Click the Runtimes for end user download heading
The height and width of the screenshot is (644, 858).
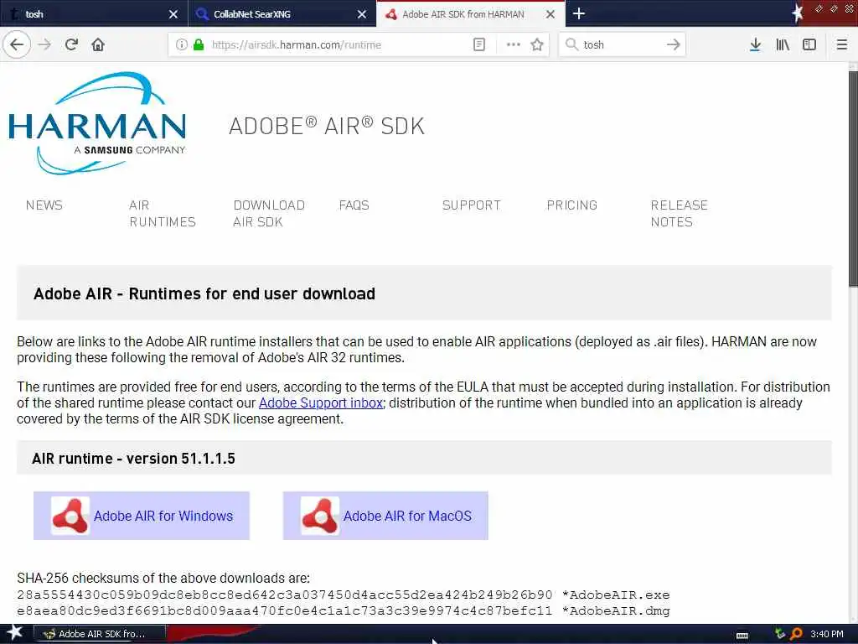(x=204, y=293)
